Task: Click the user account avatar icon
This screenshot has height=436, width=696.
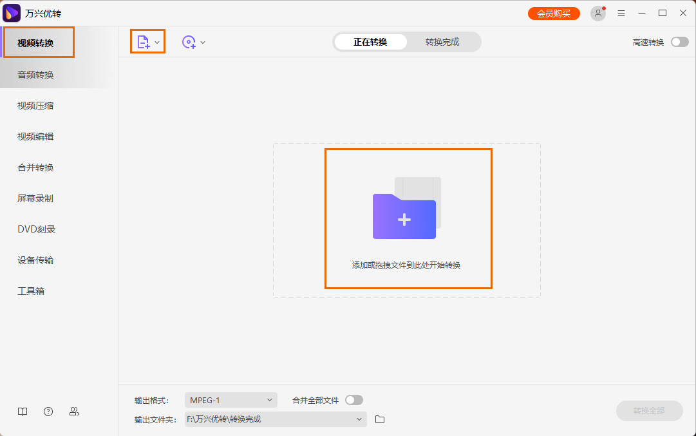Action: pos(597,13)
